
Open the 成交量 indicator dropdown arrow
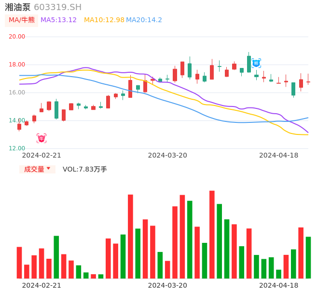[x=48, y=169]
